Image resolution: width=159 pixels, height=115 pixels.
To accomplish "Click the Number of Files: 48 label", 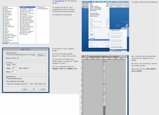I will (x=12, y=58).
